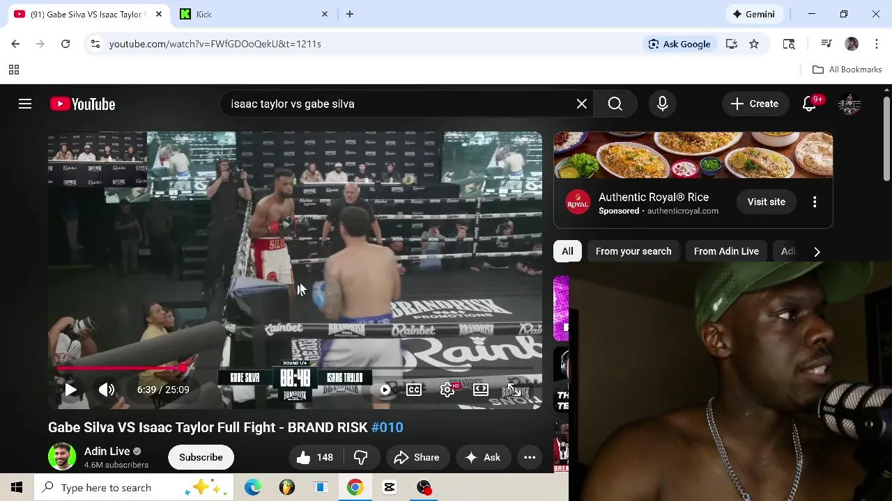Open the Create menu
The width and height of the screenshot is (892, 501).
point(755,104)
